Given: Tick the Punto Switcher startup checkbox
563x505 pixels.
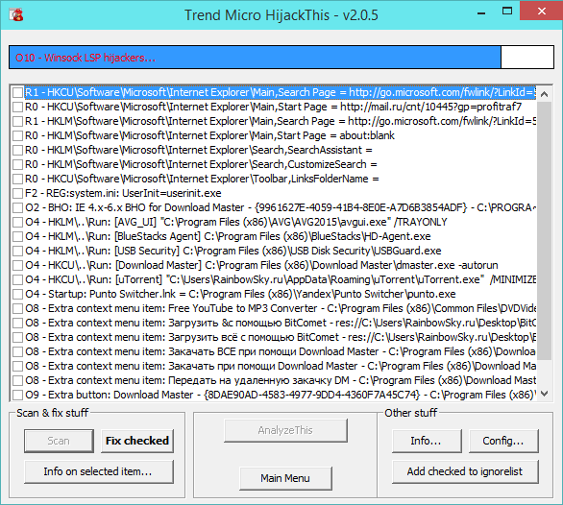Looking at the screenshot, I should point(17,294).
